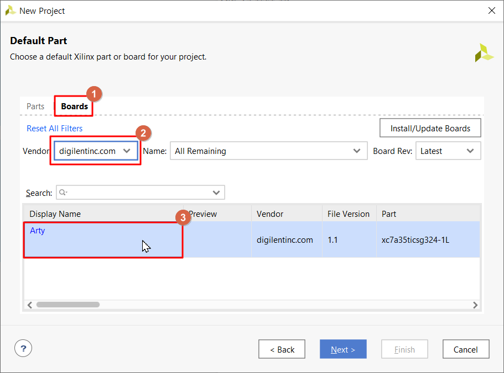The height and width of the screenshot is (373, 504).
Task: Focus the Search input field
Action: [x=140, y=192]
